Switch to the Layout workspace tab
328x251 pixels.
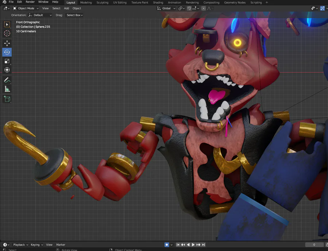coord(71,3)
